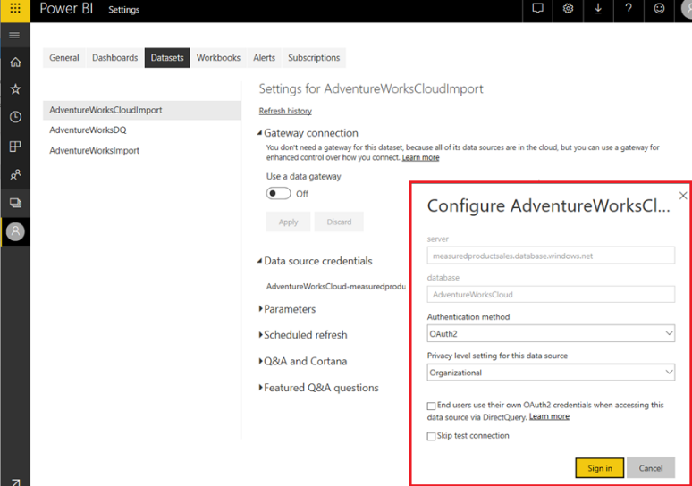Open Authentication method dropdown
Image resolution: width=692 pixels, height=486 pixels.
551,333
